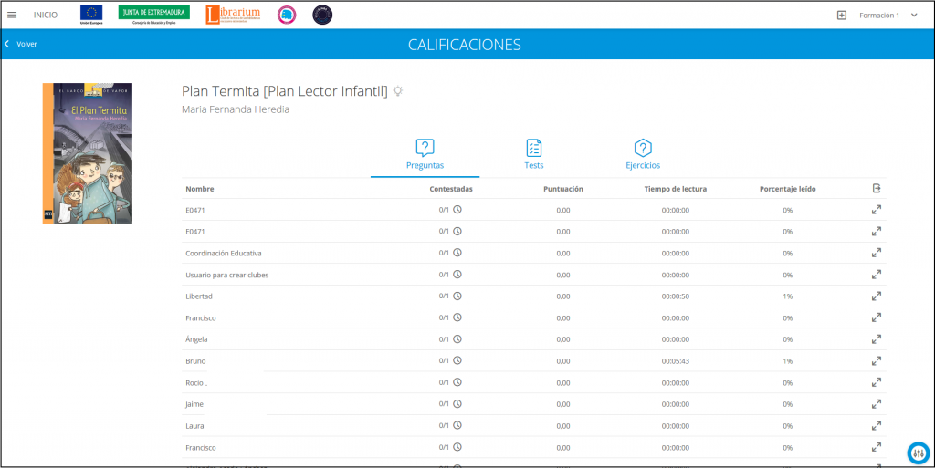The width and height of the screenshot is (935, 468).
Task: Click the lightbulb icon beside the title
Action: pyautogui.click(x=398, y=91)
